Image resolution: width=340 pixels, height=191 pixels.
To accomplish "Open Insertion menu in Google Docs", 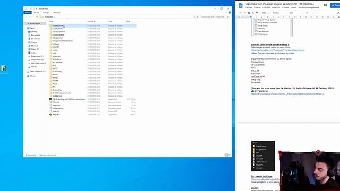I will point(276,7).
